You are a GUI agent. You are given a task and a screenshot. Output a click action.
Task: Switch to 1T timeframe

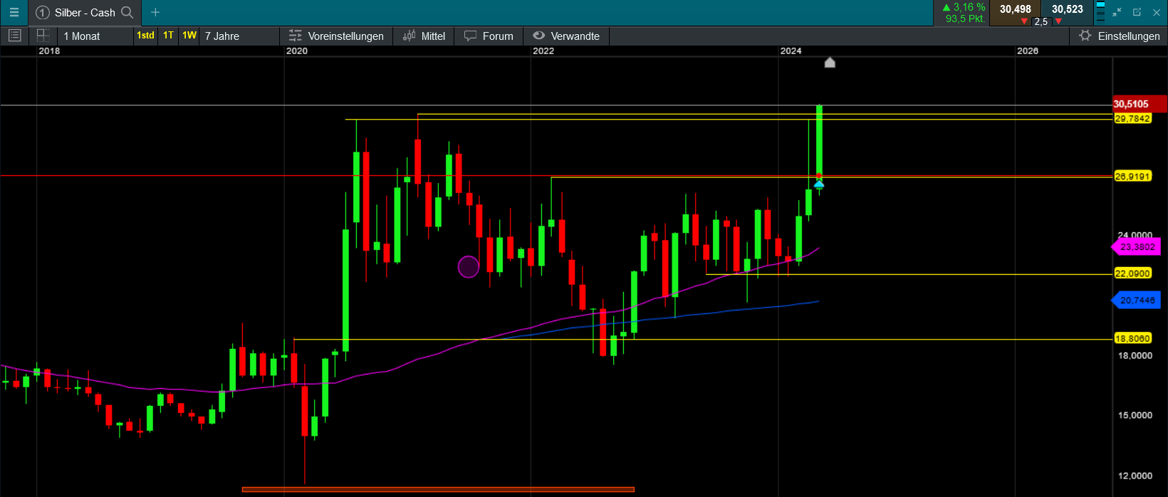click(168, 35)
